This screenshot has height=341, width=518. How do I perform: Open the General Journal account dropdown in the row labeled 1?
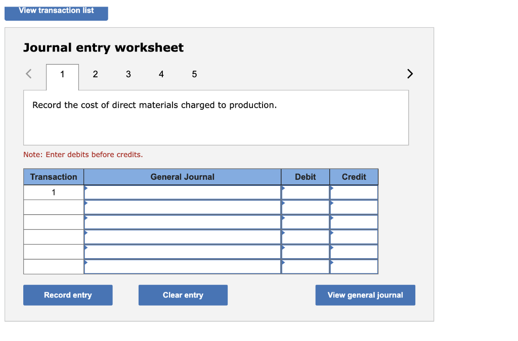(182, 192)
